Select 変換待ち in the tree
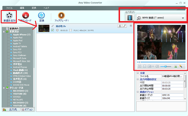 pyautogui.click(x=14, y=29)
